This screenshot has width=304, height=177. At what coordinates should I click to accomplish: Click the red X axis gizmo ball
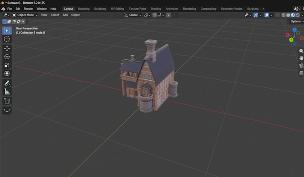tap(288, 35)
